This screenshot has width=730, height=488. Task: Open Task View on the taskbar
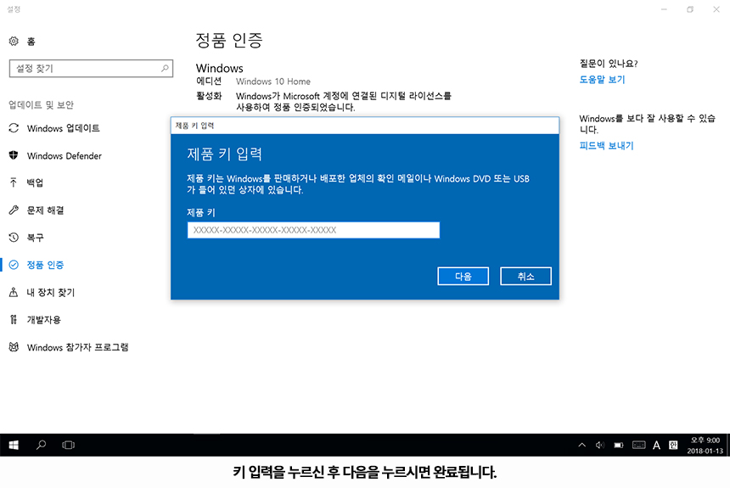pos(69,446)
